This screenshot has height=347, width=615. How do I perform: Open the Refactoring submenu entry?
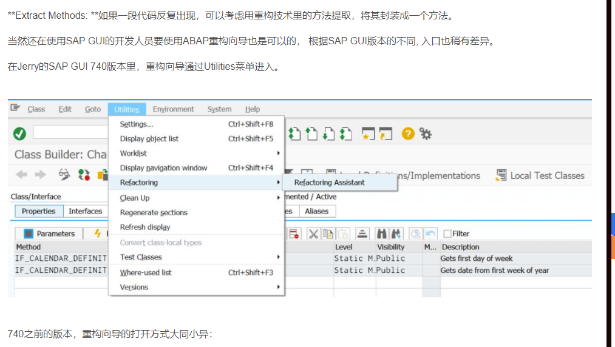point(196,183)
